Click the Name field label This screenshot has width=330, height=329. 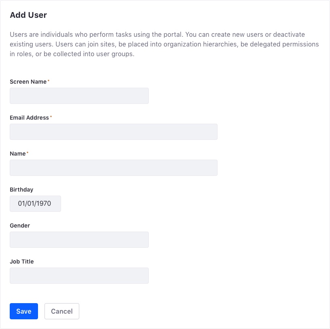(17, 154)
